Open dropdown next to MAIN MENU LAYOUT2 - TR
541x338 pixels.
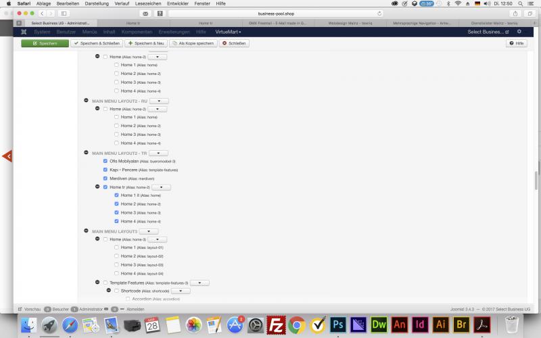click(x=159, y=153)
